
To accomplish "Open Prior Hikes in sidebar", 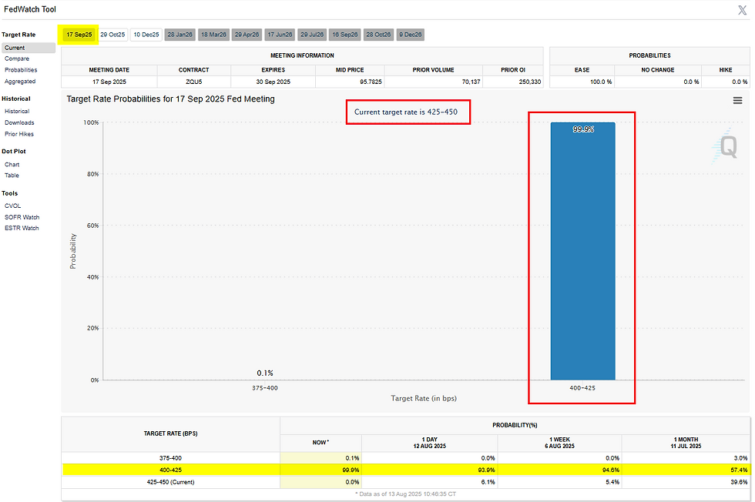I will click(19, 134).
